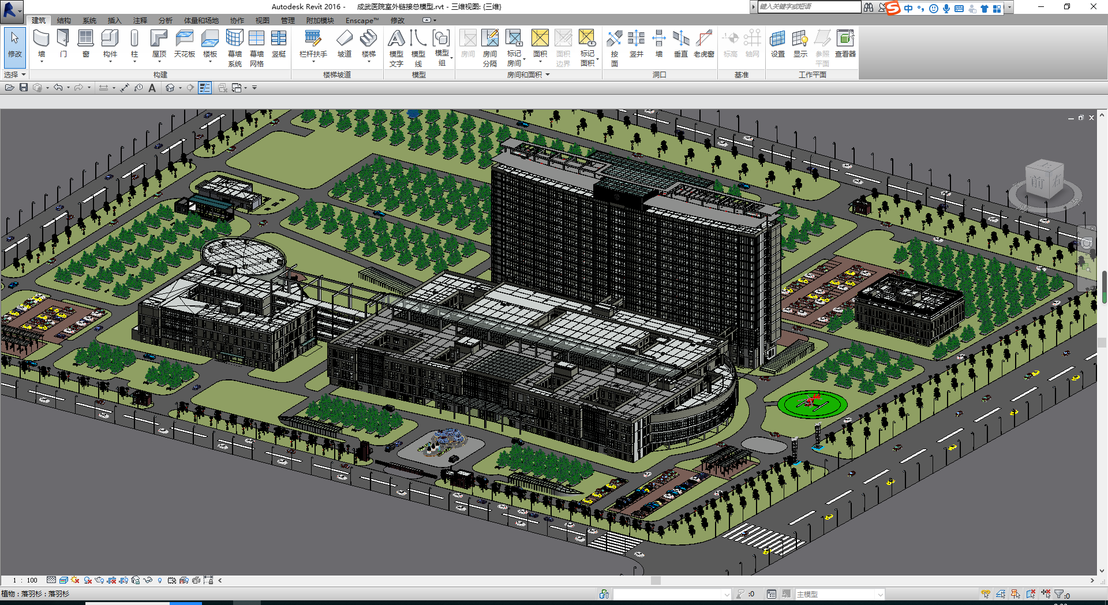This screenshot has height=605, width=1108.
Task: Select the 栏杆扶手 (Railing) tool
Action: (x=313, y=44)
